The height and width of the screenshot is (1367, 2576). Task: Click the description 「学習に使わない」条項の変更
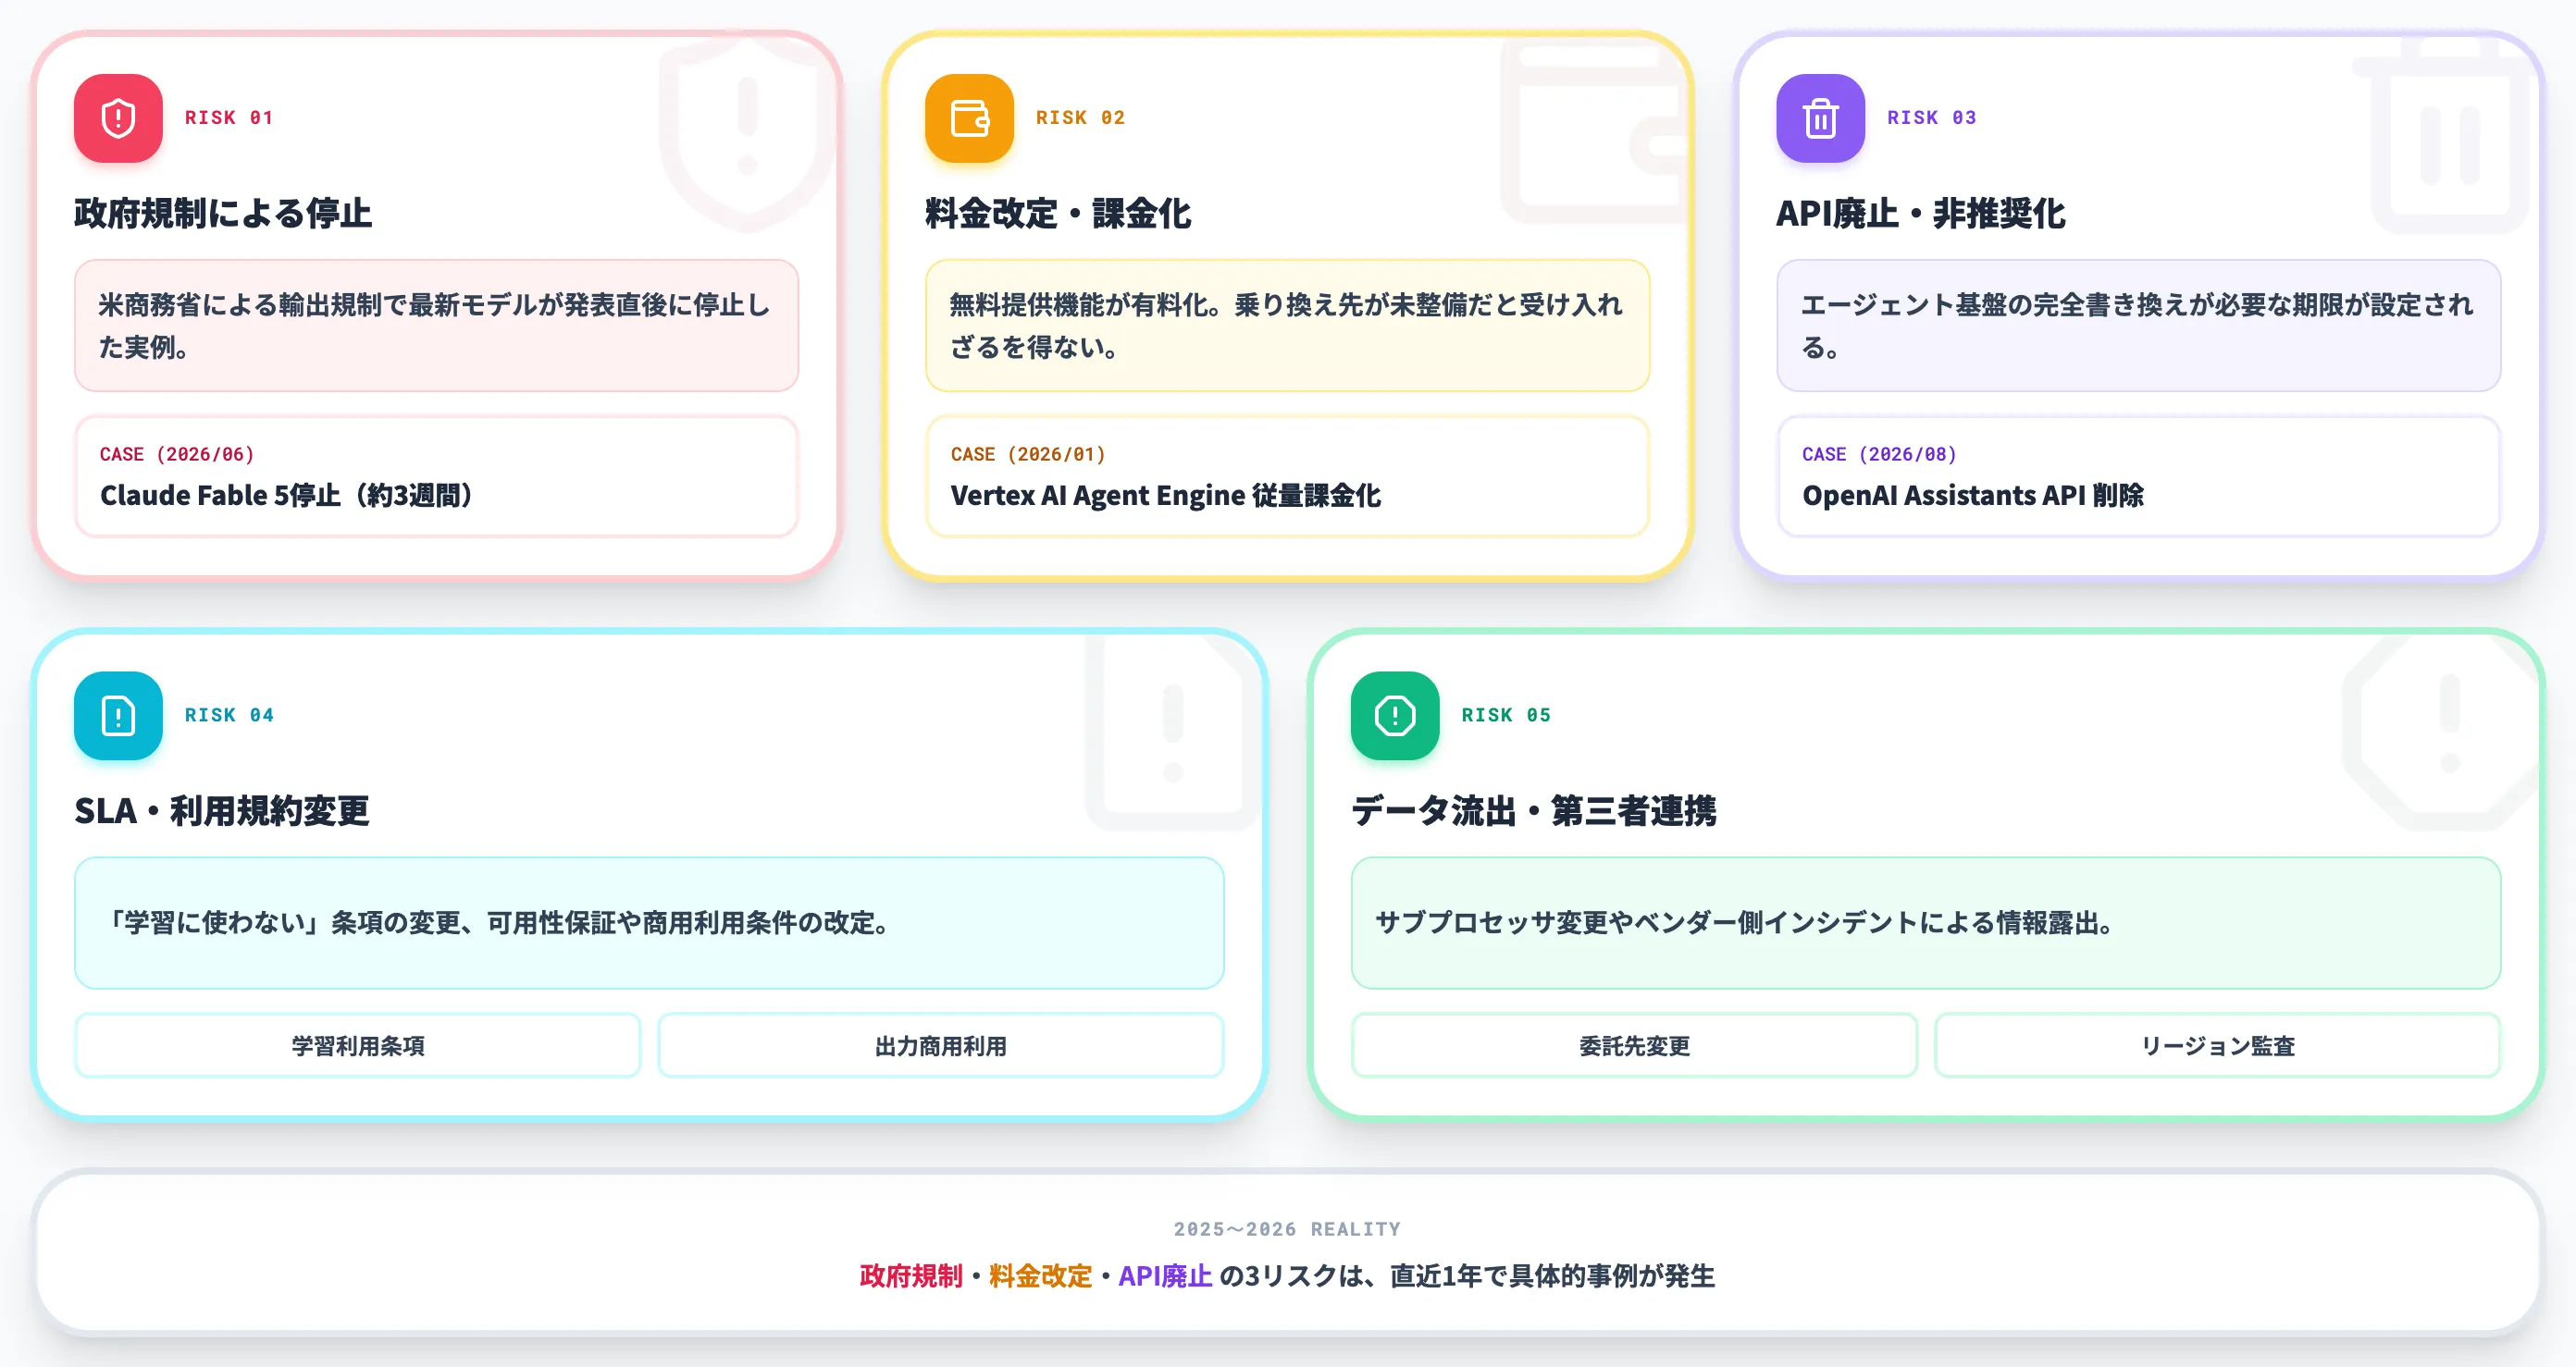(x=649, y=922)
